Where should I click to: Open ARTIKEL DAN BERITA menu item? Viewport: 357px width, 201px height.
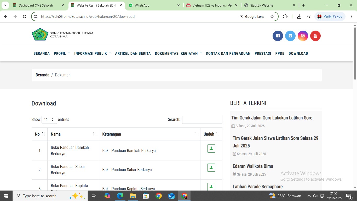133,53
